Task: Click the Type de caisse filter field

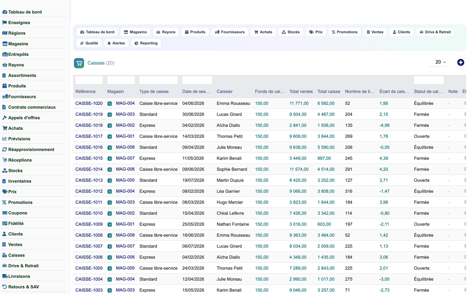Action: [x=158, y=80]
